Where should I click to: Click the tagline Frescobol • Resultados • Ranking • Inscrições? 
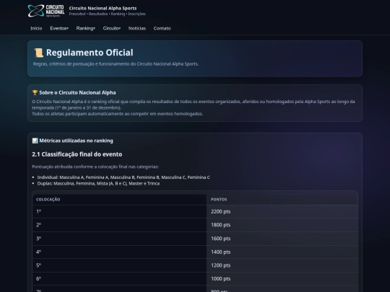point(107,14)
